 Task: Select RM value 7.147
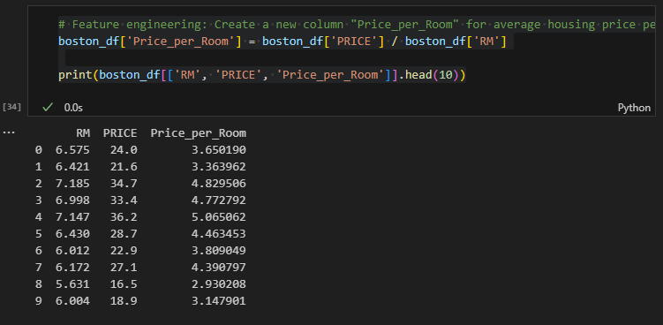point(72,217)
